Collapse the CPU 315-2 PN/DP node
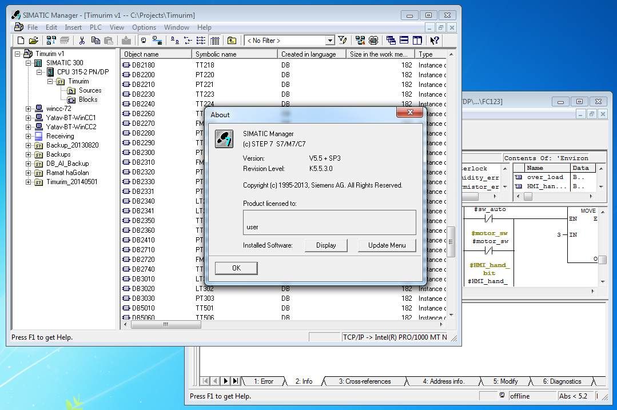617x410 pixels. [x=39, y=72]
